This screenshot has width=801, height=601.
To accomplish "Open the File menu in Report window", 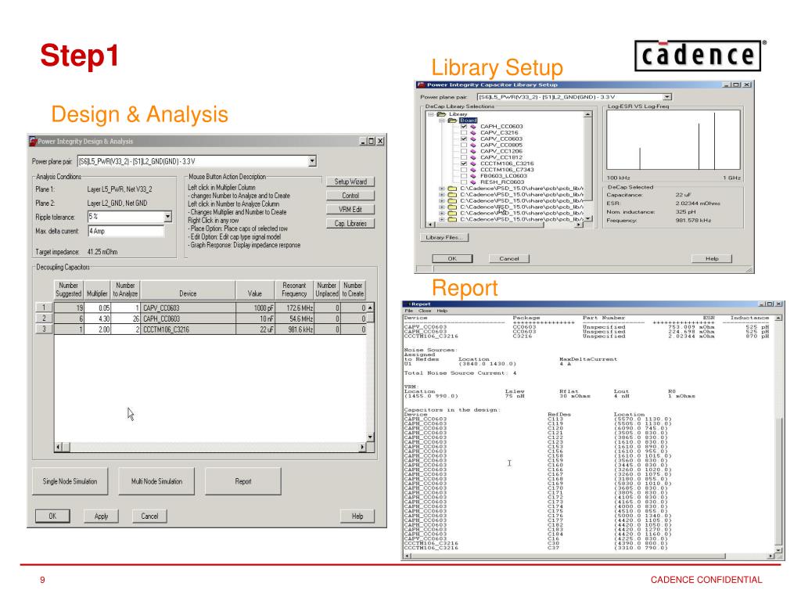I will click(x=408, y=311).
